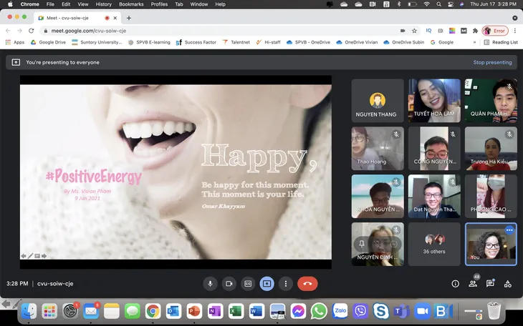Open Zoom from Dock
The height and width of the screenshot is (326, 523).
click(x=422, y=312)
